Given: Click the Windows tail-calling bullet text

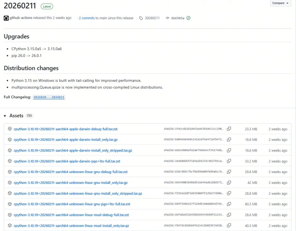Looking at the screenshot, I should pyautogui.click(x=76, y=81).
